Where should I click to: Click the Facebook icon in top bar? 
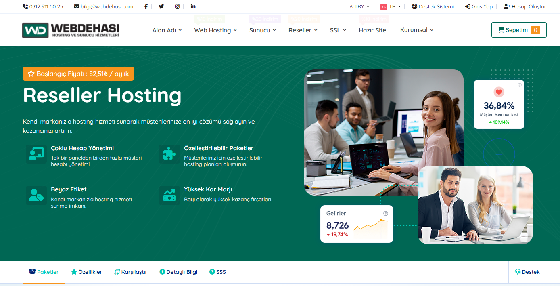click(x=146, y=6)
